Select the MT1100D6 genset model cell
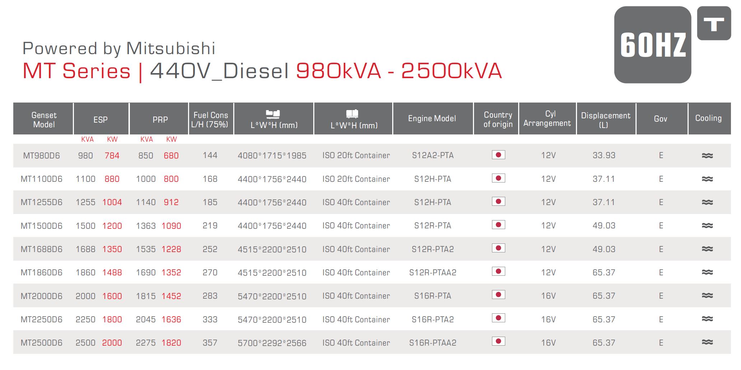The image size is (741, 370). click(42, 179)
